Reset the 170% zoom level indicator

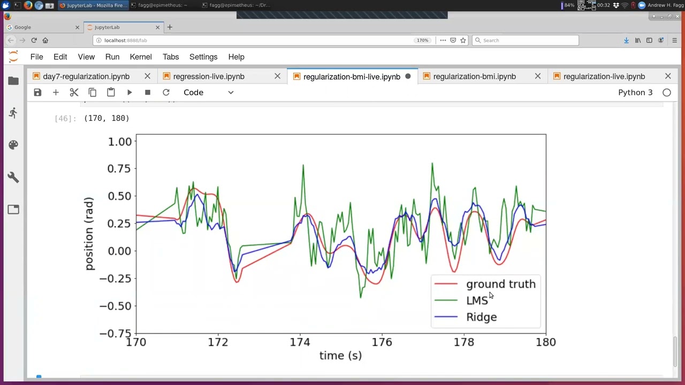423,40
